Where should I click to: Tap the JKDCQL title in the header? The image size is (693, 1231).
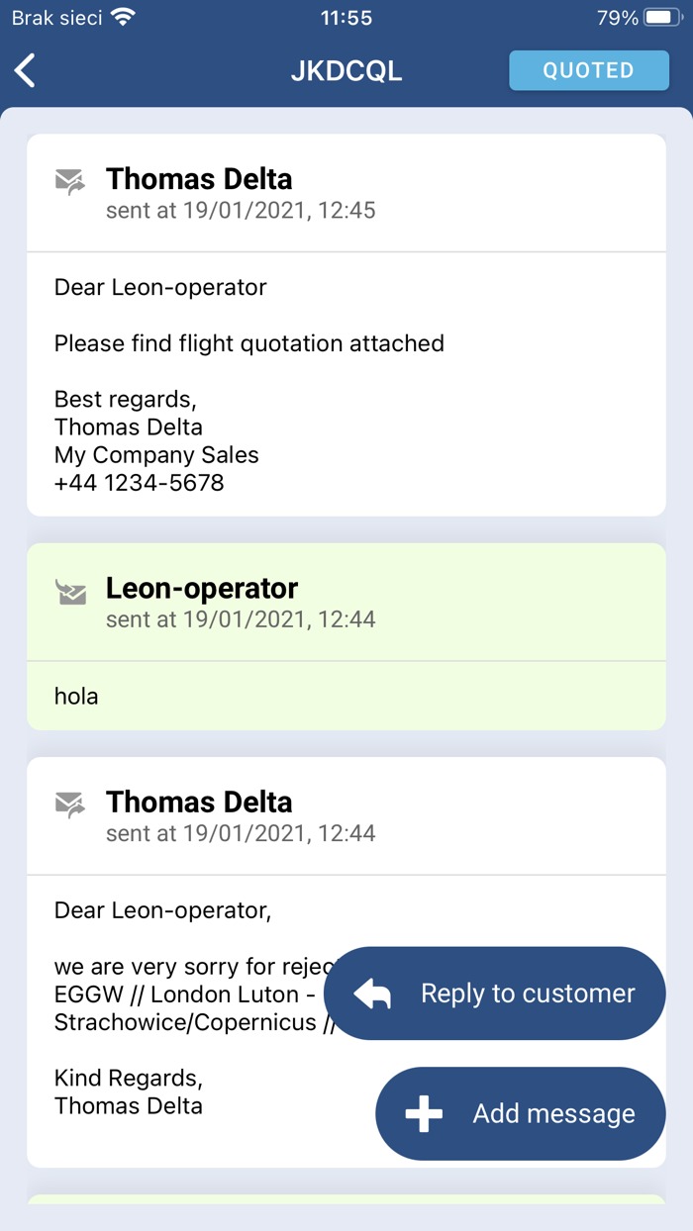click(x=346, y=70)
